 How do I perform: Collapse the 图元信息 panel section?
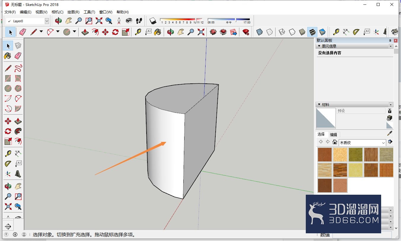tap(319, 46)
